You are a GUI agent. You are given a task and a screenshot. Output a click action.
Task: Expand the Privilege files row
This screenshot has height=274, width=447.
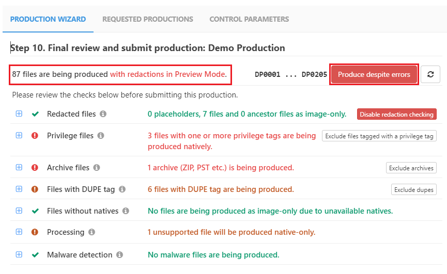tap(19, 135)
